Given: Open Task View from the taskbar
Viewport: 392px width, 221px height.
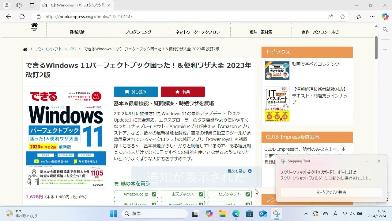Looking at the screenshot, I should 195,214.
